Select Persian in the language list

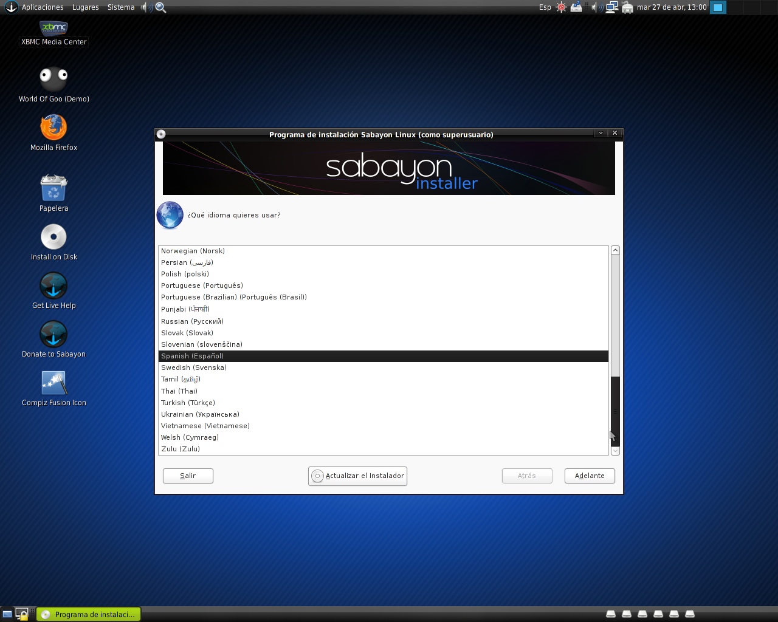pos(384,262)
